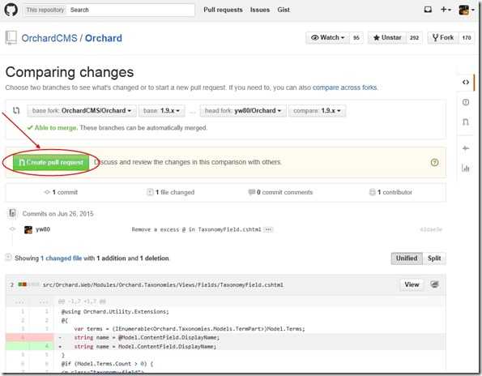Open Orchard repository name link
Viewport: 482px width, 376px height.
pyautogui.click(x=104, y=38)
